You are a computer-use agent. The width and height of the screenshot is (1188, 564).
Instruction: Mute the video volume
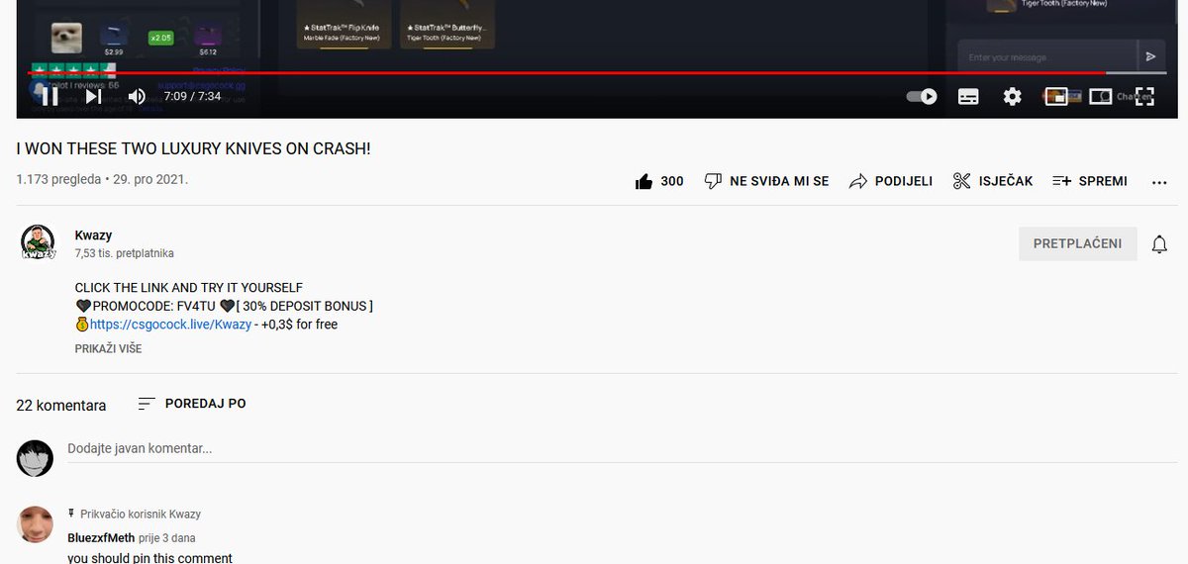pyautogui.click(x=137, y=96)
